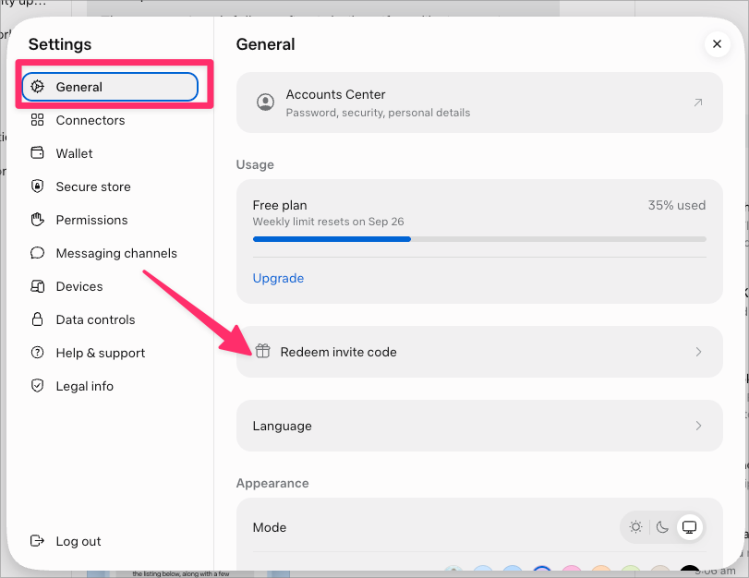Click the "Appearance" section heading
Screen dimensions: 749x578
[x=272, y=484]
